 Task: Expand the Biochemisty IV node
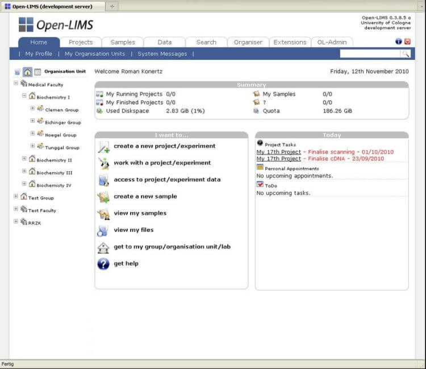(24, 184)
